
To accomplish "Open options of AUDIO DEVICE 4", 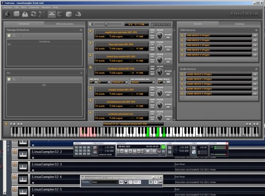I will point(255,94).
